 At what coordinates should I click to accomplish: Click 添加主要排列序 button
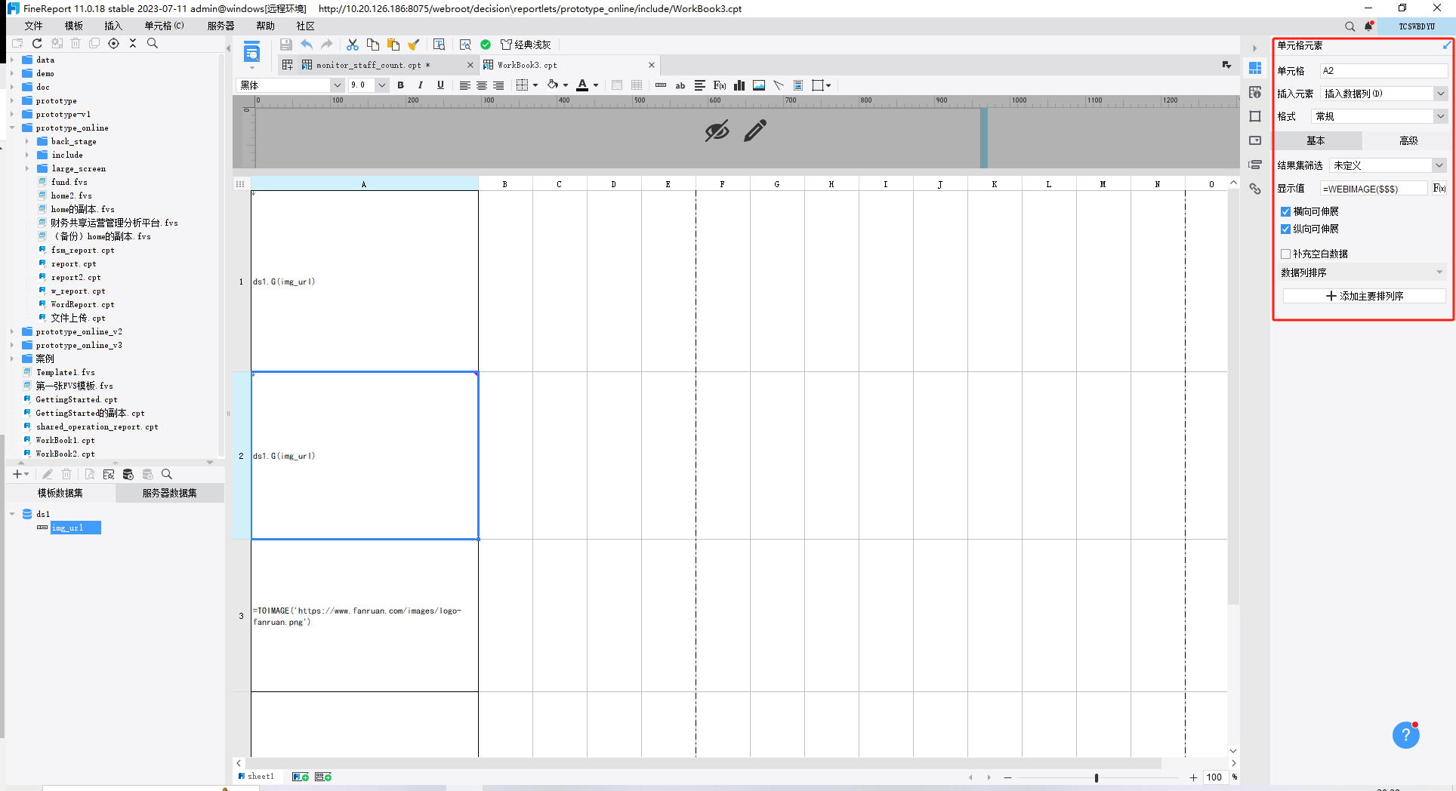click(x=1364, y=296)
